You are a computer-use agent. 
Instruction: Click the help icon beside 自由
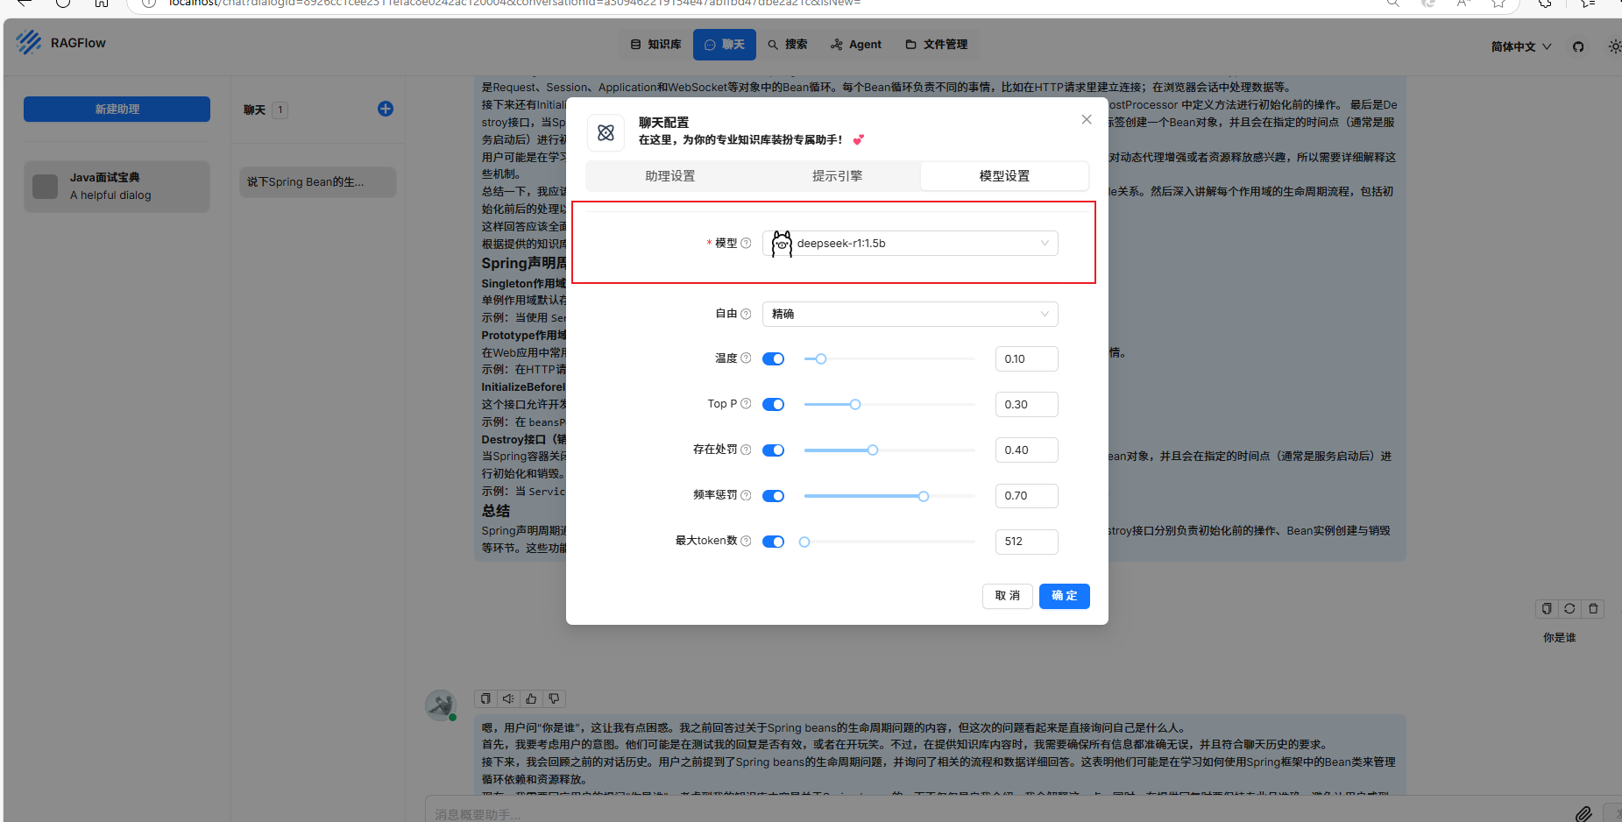click(746, 314)
